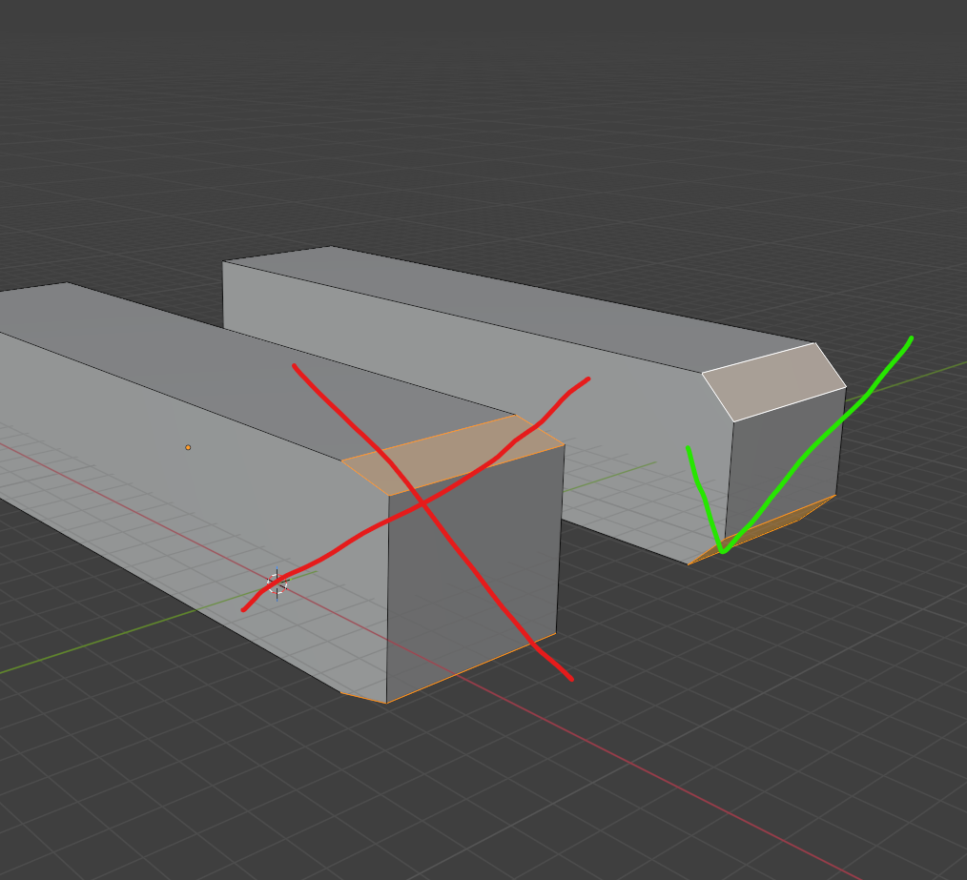Select the dark end face of right box
Screen dimensions: 967x880
pyautogui.click(x=785, y=462)
